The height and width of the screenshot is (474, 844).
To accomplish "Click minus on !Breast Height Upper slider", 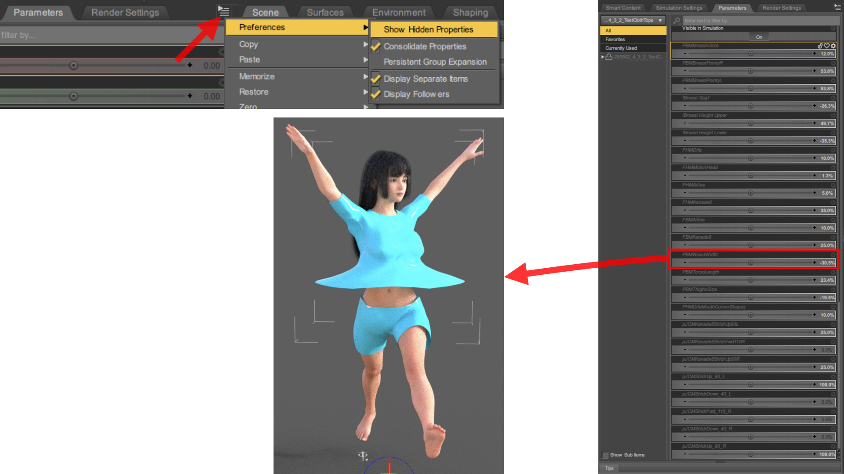I will pyautogui.click(x=685, y=123).
